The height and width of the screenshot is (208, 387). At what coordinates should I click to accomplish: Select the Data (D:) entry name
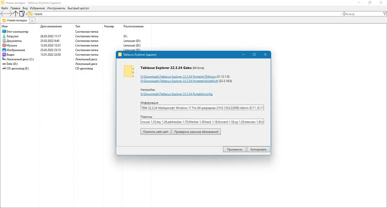coord(12,64)
